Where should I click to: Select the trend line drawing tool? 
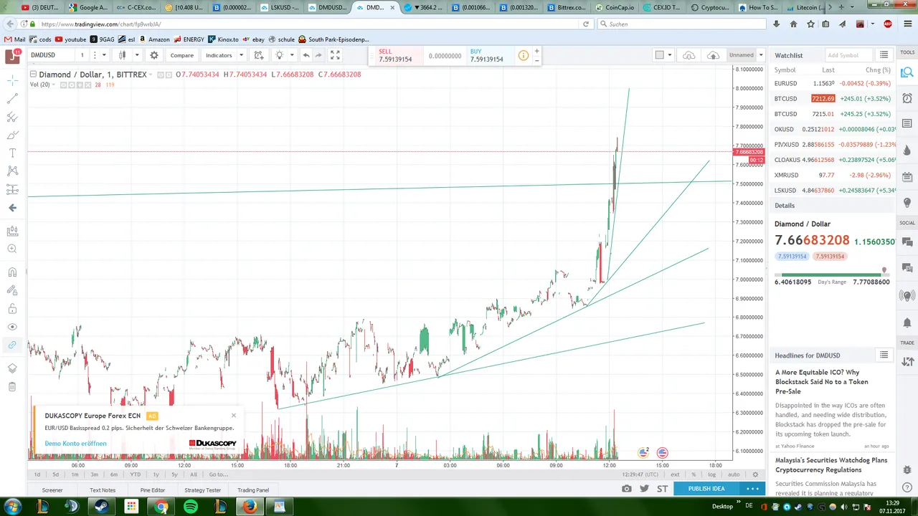(12, 99)
